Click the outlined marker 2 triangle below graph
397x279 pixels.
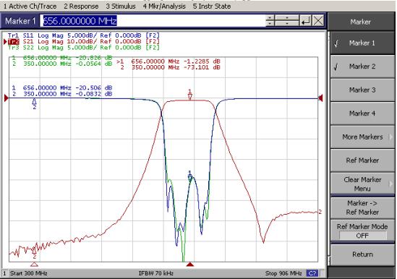point(34,265)
